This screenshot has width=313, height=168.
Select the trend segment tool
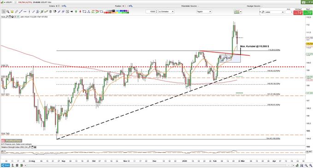(x=34, y=12)
